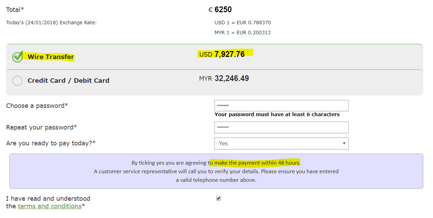Click the Credit Card / Debit Card label
Viewport: 433px width, 218px height.
pos(69,80)
